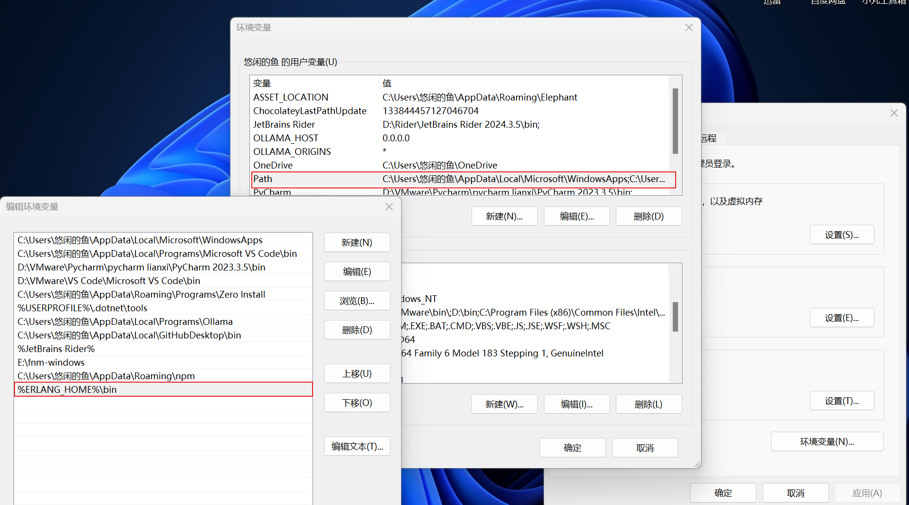Click the 值 column header

click(524, 83)
